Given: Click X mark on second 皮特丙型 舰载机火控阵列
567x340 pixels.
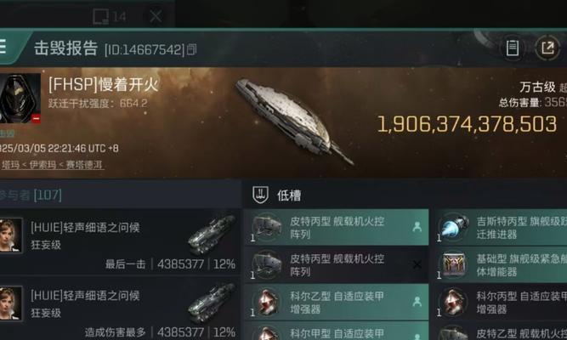Looking at the screenshot, I should pyautogui.click(x=417, y=264).
